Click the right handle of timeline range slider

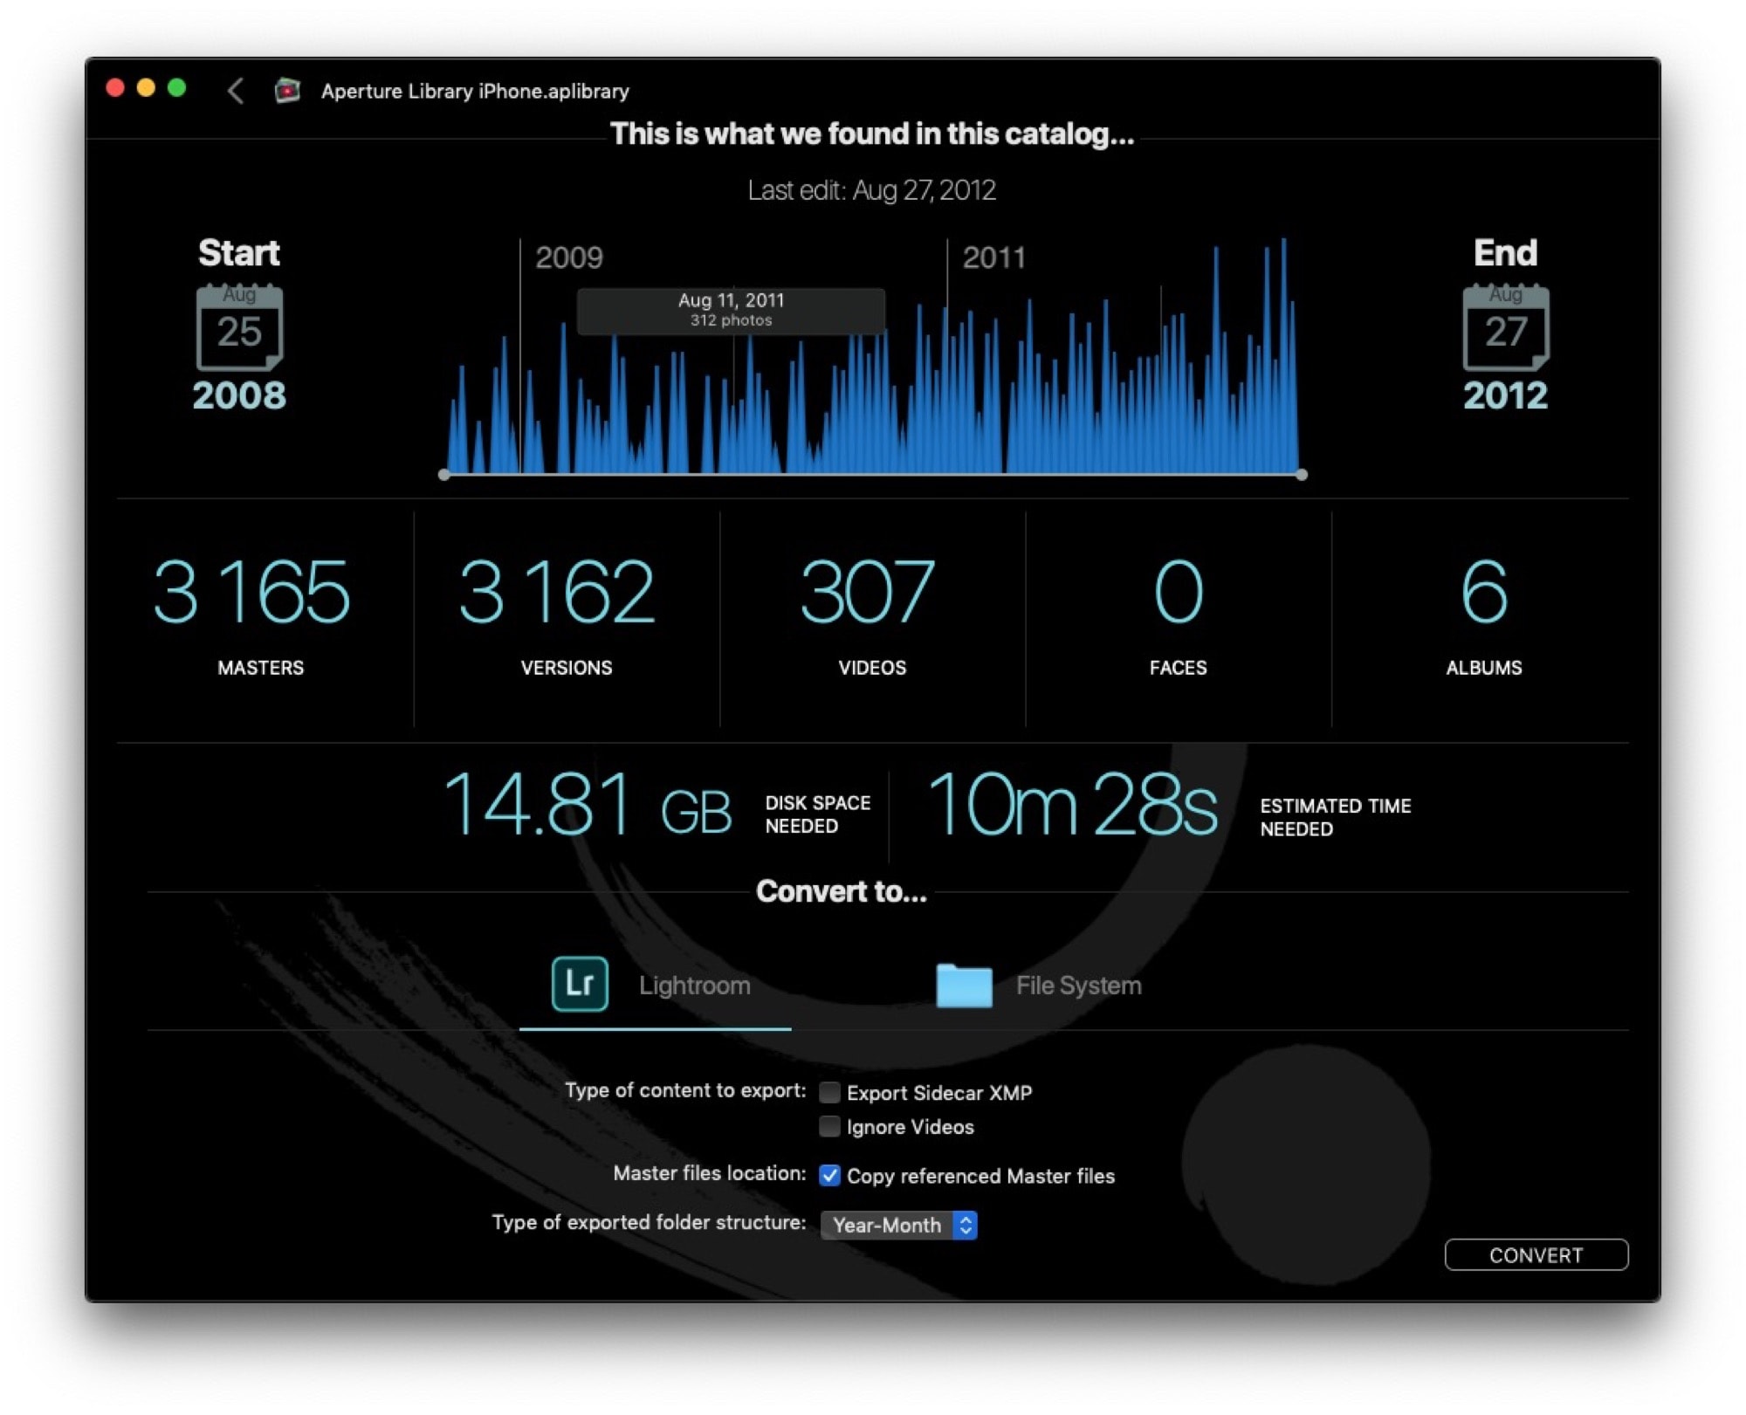[1302, 475]
